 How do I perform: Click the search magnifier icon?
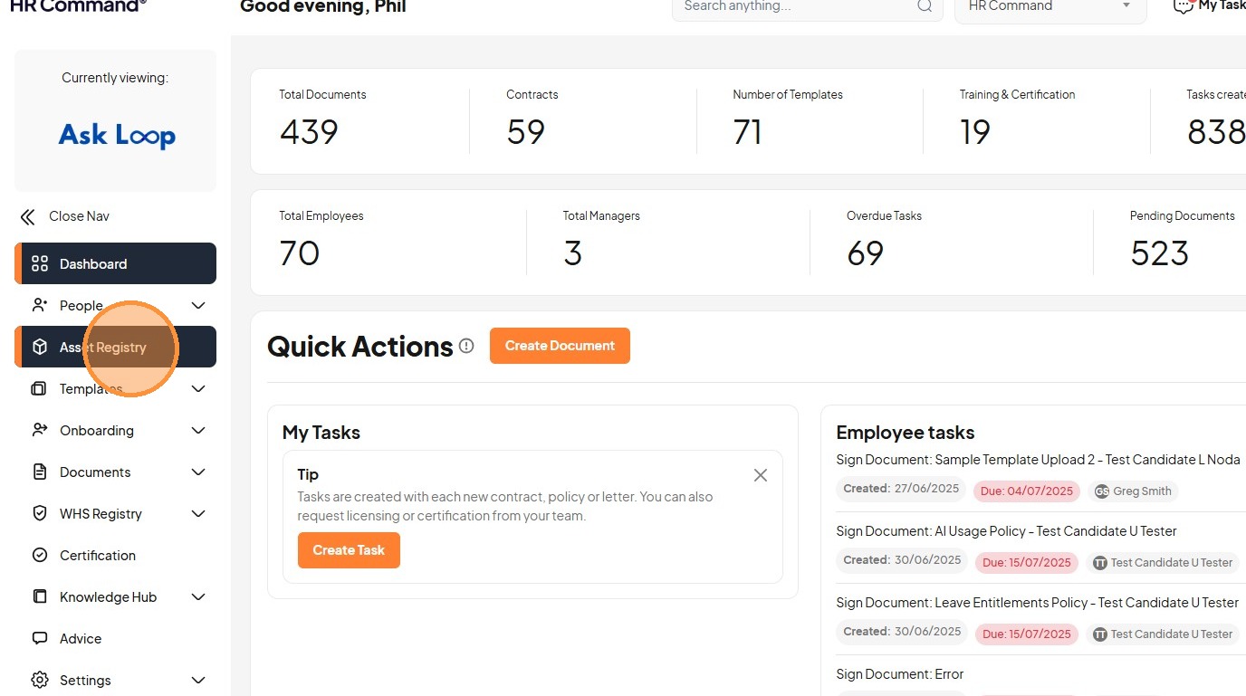(925, 6)
